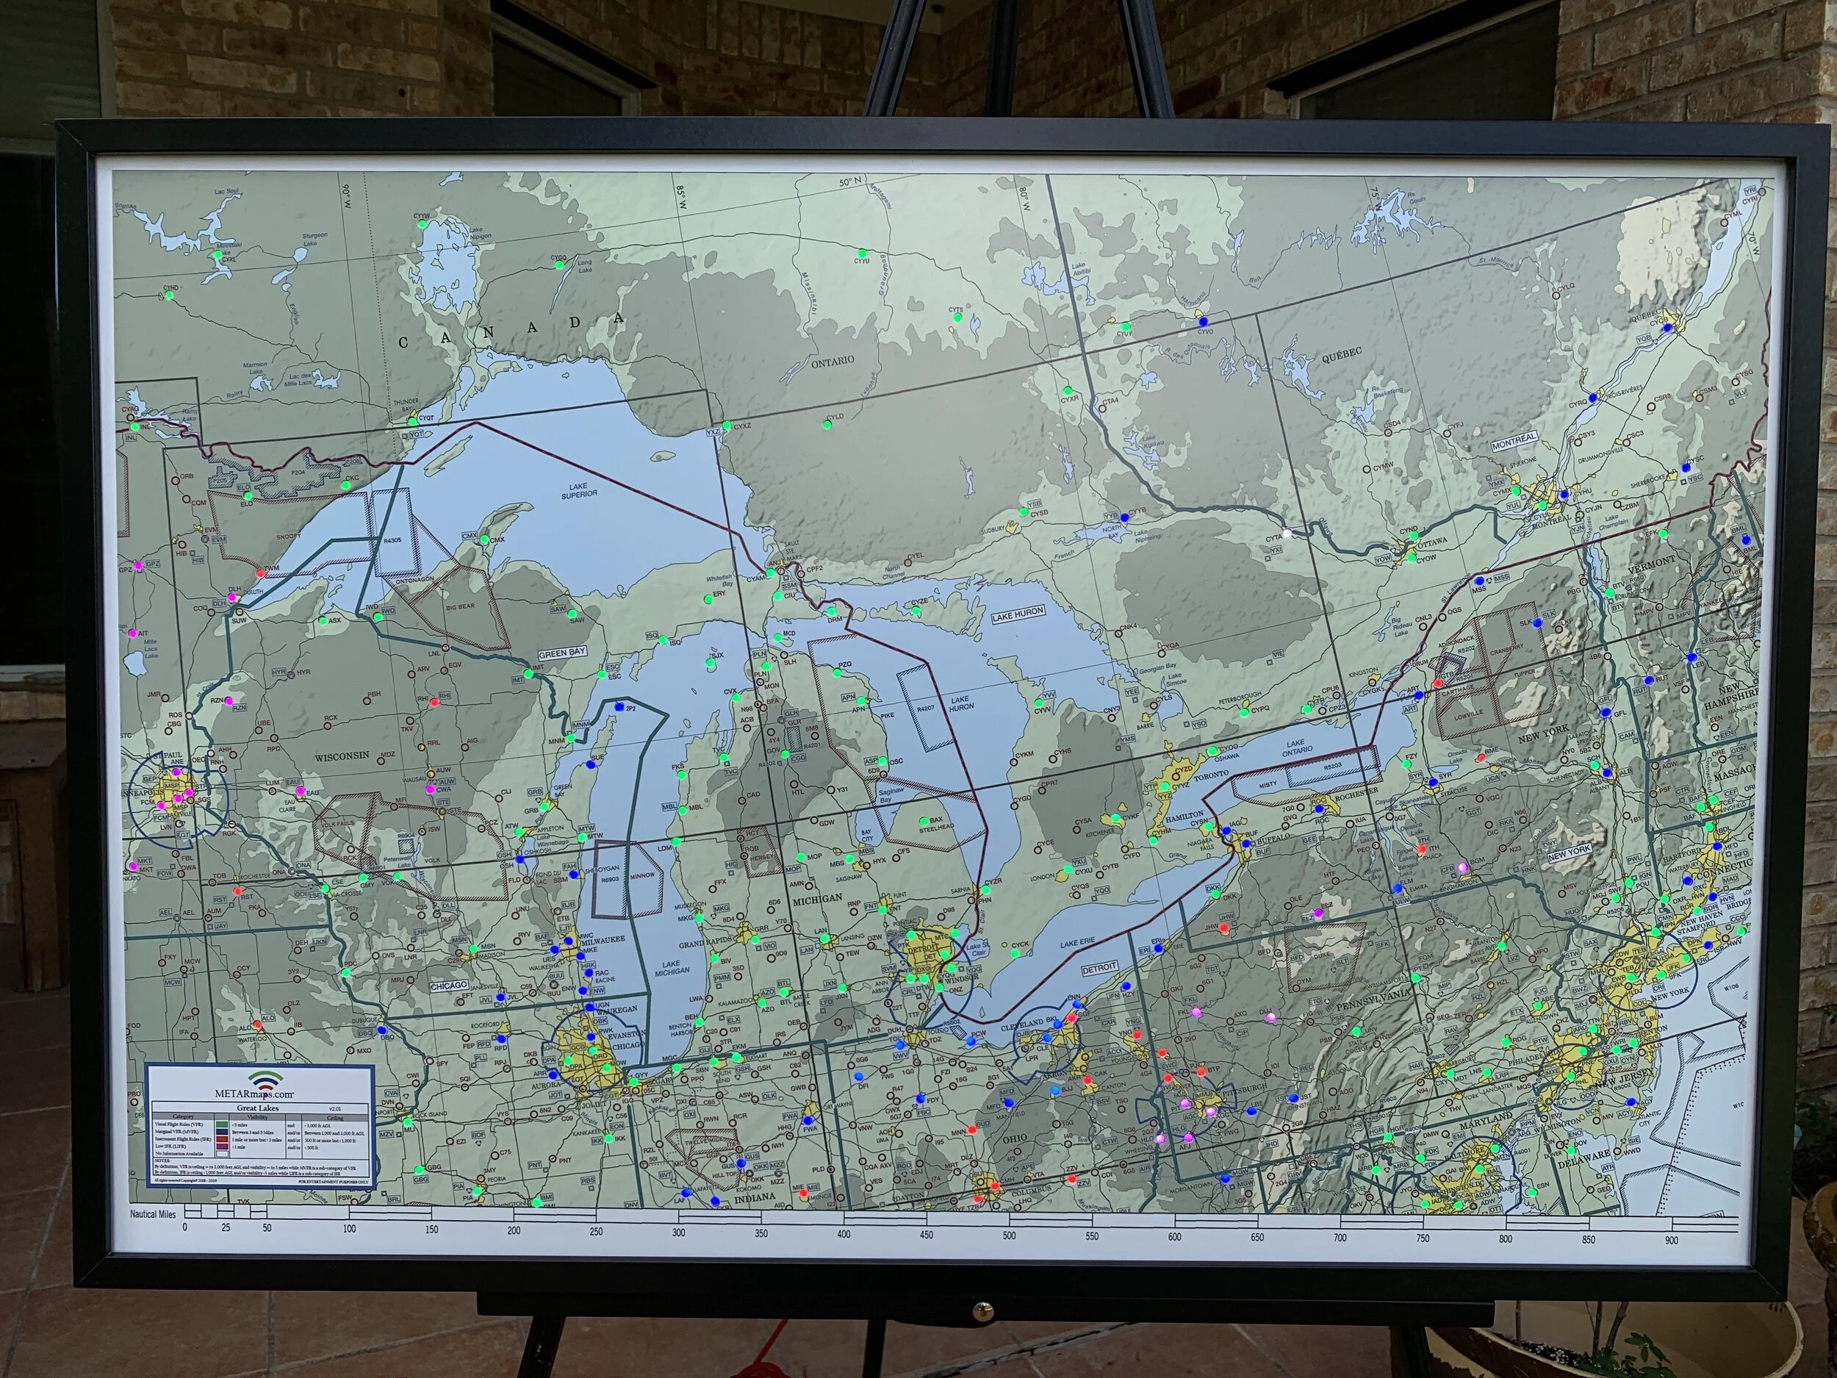Click the 'BIG BEAR' airspace label
The width and height of the screenshot is (1837, 1378).
(459, 607)
